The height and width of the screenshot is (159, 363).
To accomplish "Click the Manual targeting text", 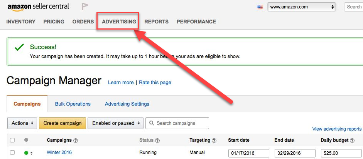I will (197, 152).
